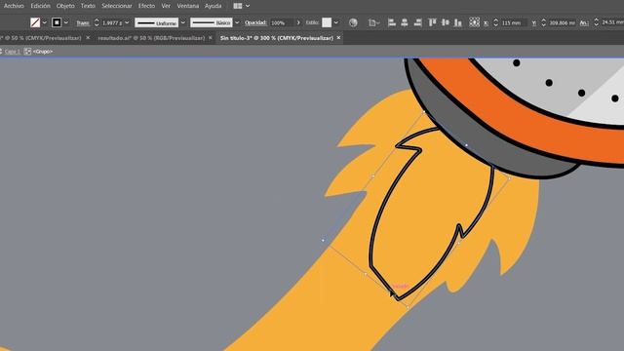Click the Y position value field

coord(562,23)
